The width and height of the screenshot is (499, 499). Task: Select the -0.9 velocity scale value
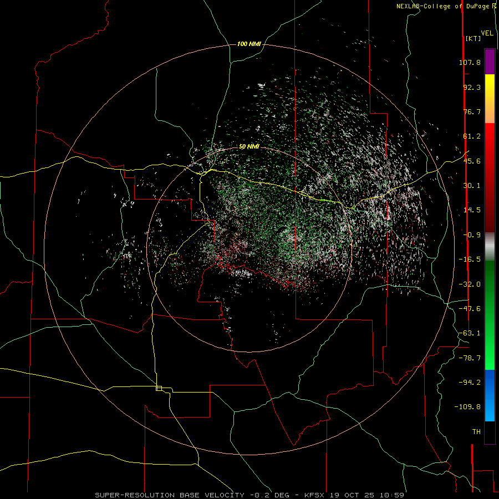(x=472, y=235)
